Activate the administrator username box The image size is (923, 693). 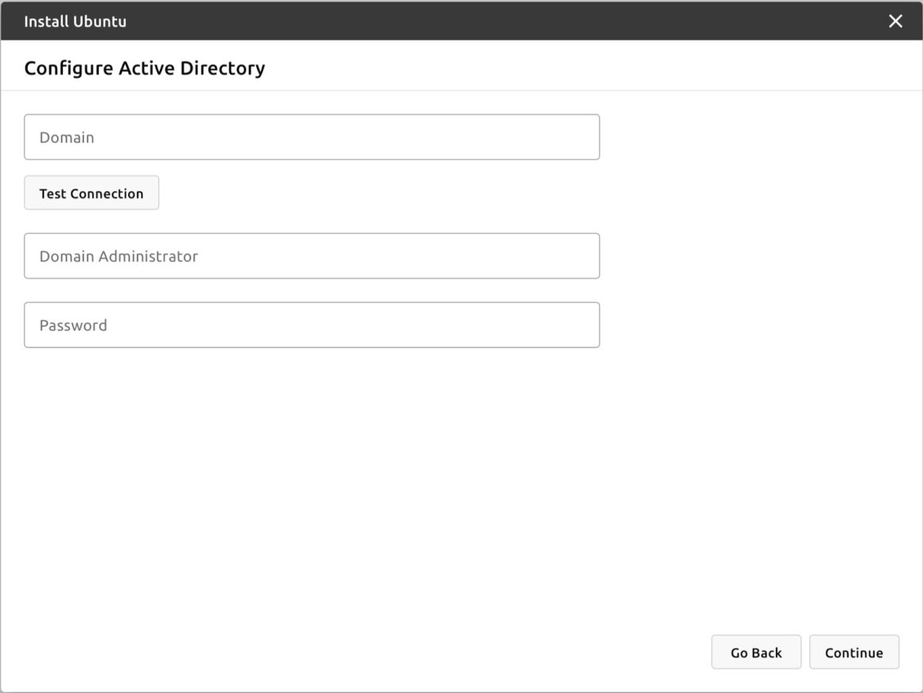click(x=312, y=256)
